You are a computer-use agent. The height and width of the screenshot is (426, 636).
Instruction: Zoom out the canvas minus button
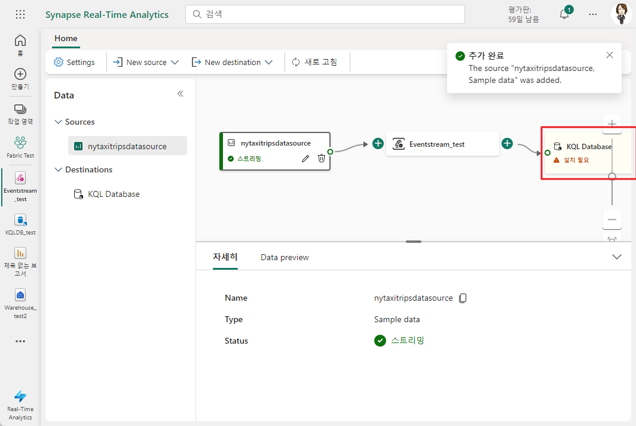[x=612, y=220]
